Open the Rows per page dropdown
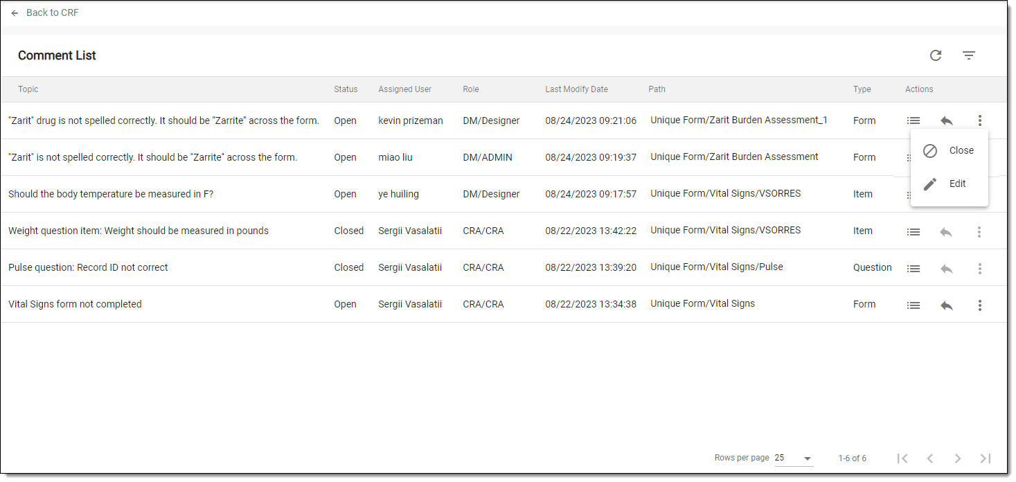The image size is (1016, 482). [794, 458]
